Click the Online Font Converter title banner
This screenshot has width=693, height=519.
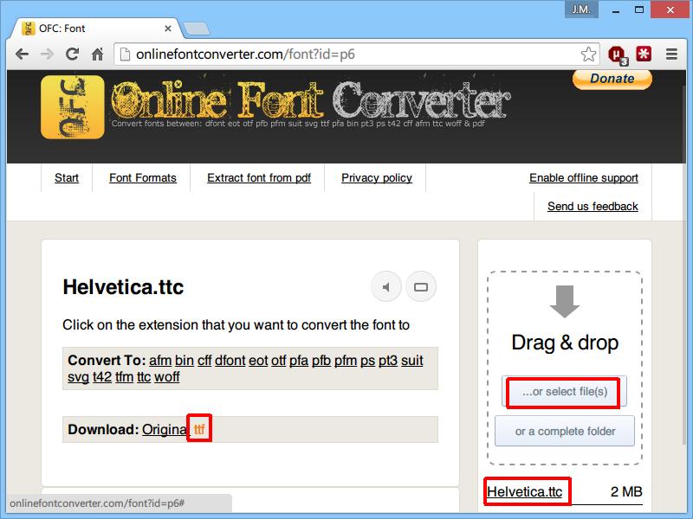coord(311,102)
